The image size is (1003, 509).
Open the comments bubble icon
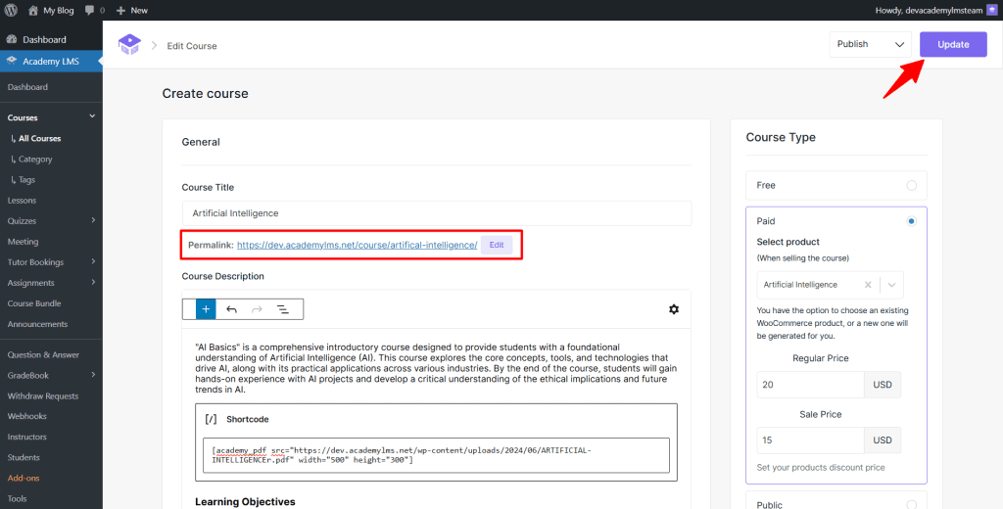90,10
